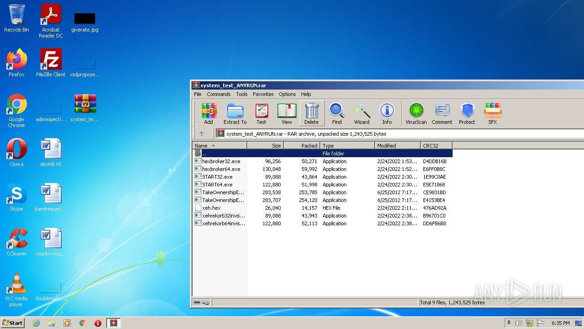The height and width of the screenshot is (329, 584).
Task: Select bandreques... desktop document
Action: coord(51,197)
